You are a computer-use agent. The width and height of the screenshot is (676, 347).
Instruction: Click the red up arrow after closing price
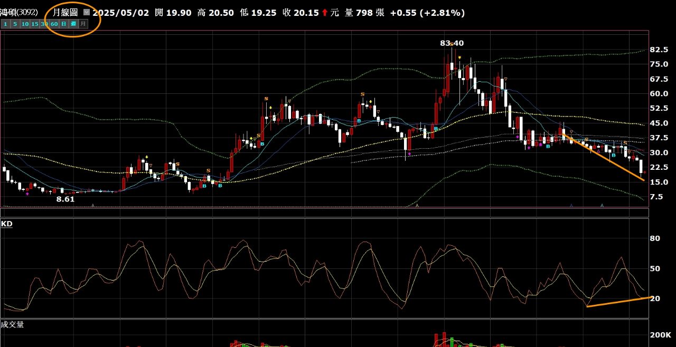click(324, 13)
